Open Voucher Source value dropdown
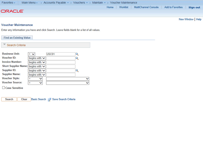The image size is (203, 152). pos(68,83)
